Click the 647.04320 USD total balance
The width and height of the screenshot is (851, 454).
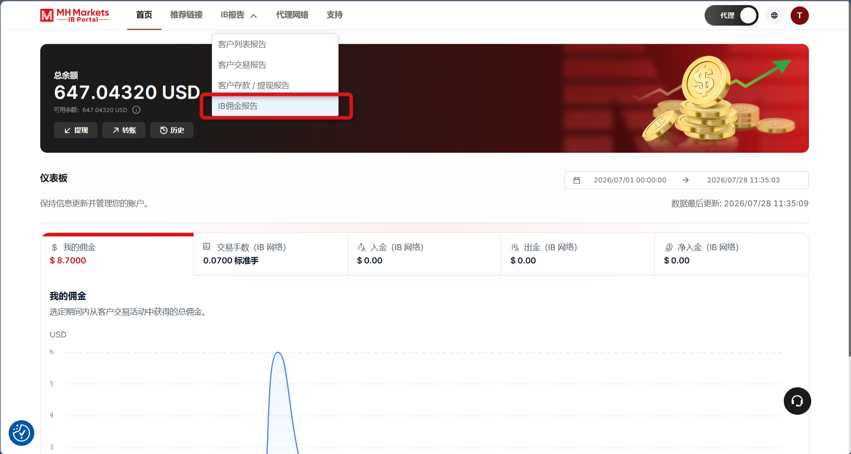click(127, 92)
